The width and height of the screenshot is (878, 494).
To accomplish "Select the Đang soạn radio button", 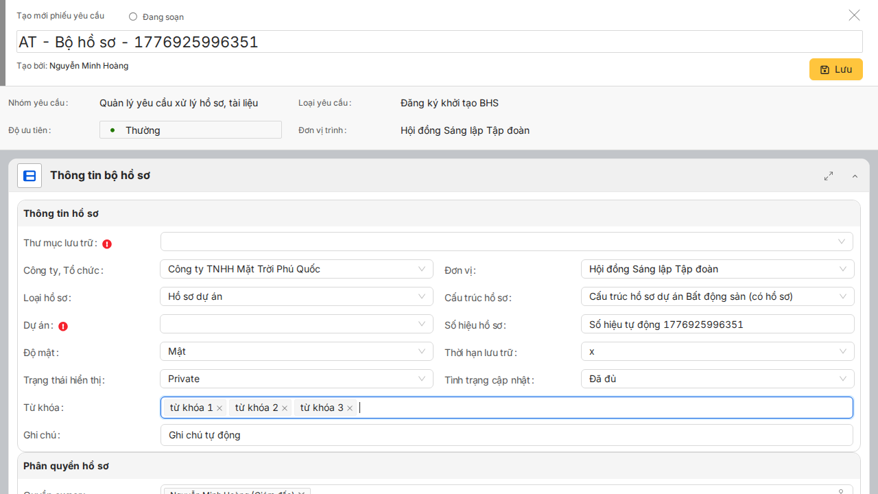I will coord(133,16).
